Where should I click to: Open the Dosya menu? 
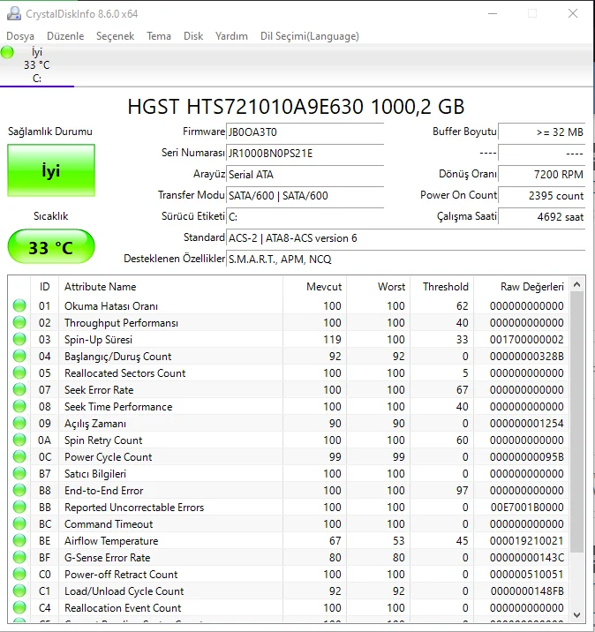(20, 36)
